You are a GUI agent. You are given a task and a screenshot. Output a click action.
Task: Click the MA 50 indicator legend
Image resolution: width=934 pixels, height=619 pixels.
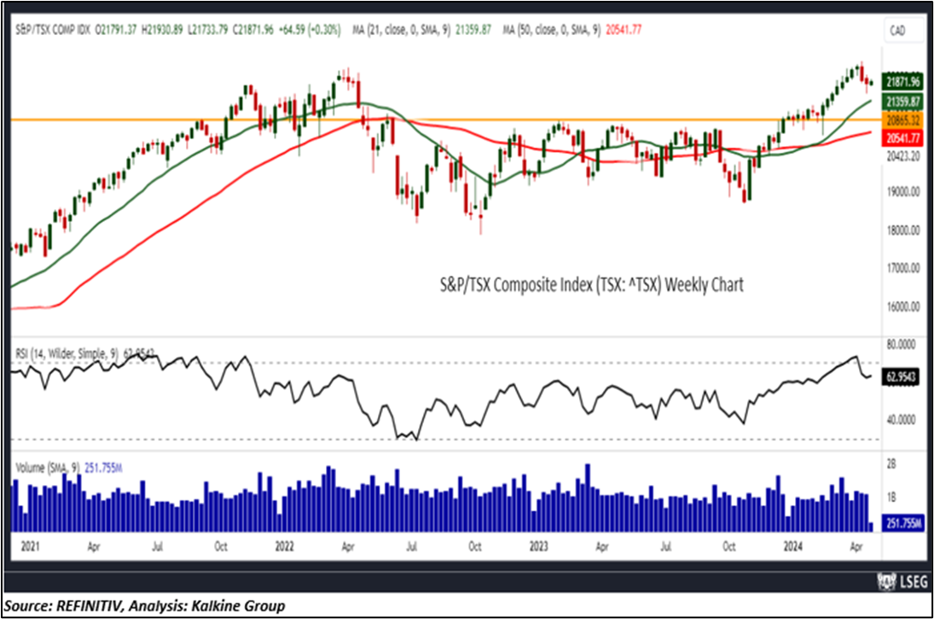571,30
